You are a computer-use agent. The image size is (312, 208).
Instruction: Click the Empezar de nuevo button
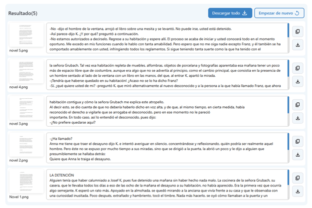pyautogui.click(x=279, y=13)
